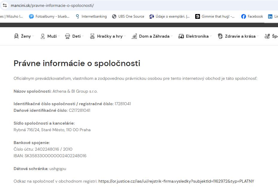Image resolution: width=278 pixels, height=188 pixels.
Task: Open the Hračky a hry menu label
Action: 110,36
